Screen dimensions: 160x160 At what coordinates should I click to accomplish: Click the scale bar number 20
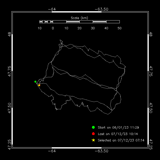(79, 28)
